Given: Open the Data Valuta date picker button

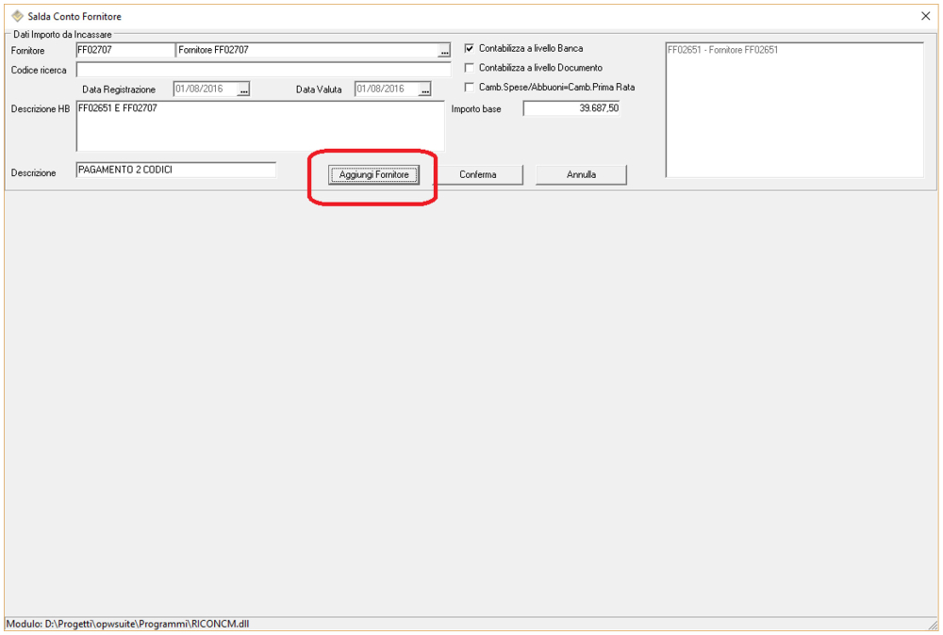Looking at the screenshot, I should pos(424,90).
